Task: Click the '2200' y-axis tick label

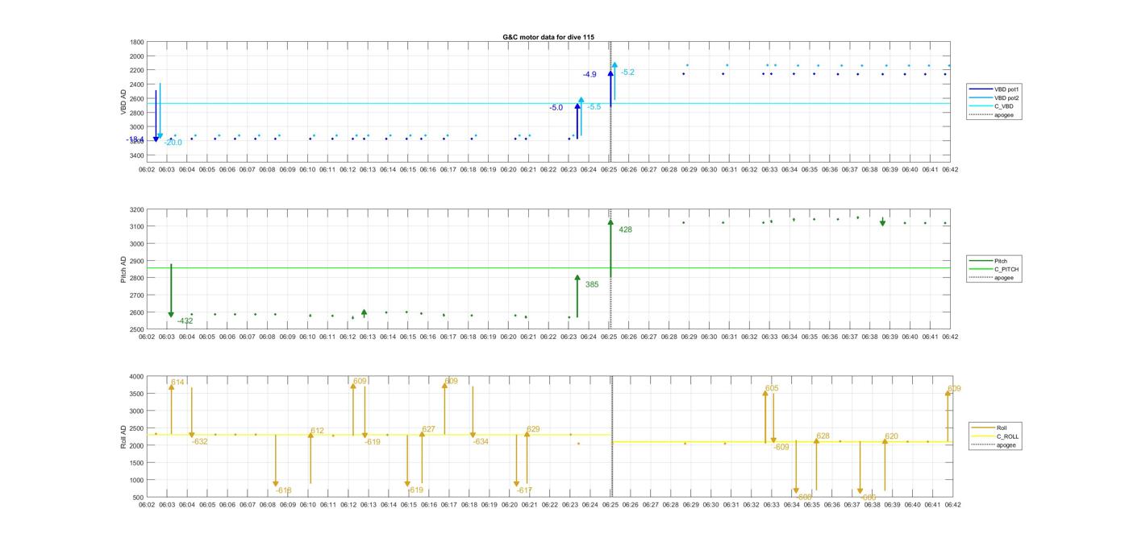Action: pyautogui.click(x=137, y=71)
